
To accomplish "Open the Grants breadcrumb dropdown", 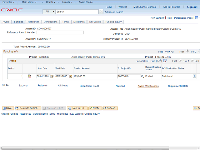I will pyautogui.click(x=51, y=2).
